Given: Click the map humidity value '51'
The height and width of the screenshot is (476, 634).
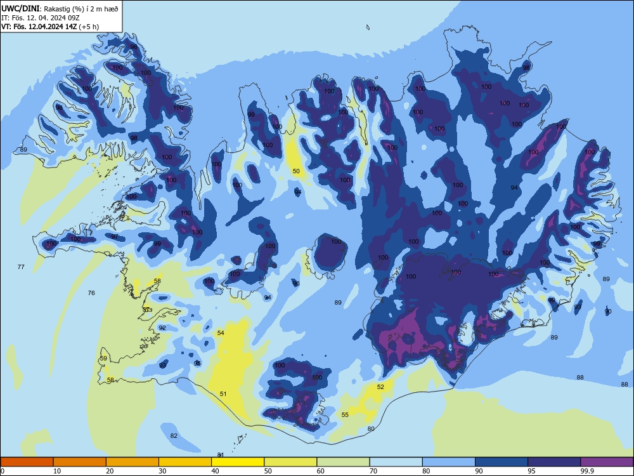Looking at the screenshot, I should point(223,393).
